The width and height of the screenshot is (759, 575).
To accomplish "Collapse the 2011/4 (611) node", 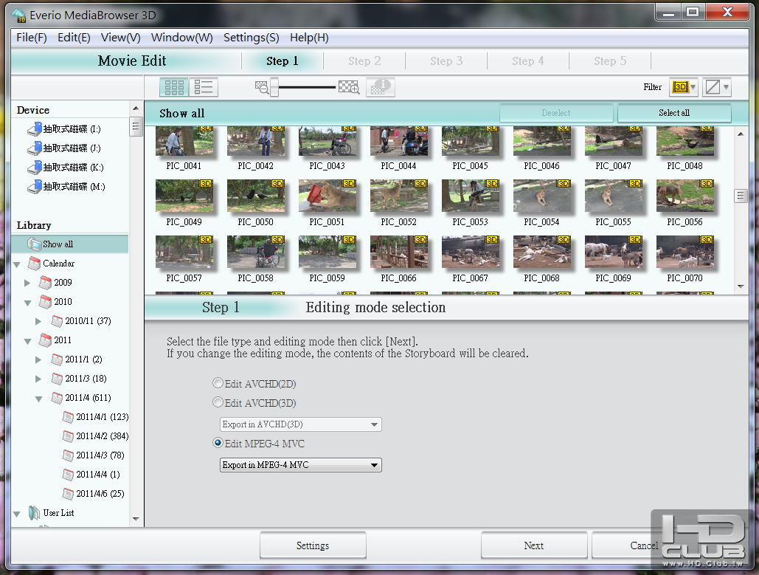I will (38, 399).
